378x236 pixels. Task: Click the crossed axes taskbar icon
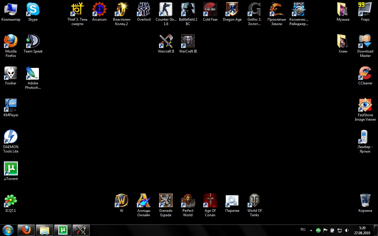click(81, 230)
